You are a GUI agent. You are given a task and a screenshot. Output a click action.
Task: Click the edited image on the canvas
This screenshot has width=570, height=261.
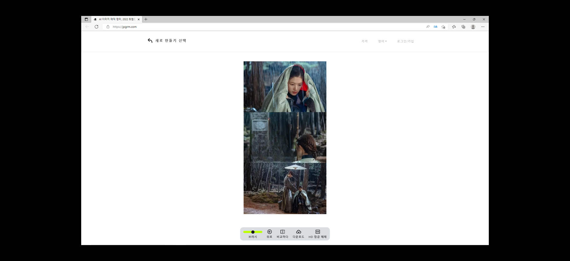click(285, 138)
